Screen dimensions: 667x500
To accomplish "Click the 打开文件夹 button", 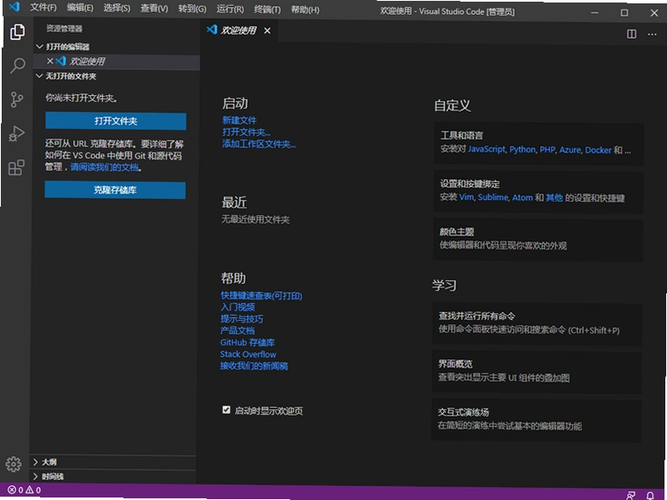I will click(x=116, y=121).
